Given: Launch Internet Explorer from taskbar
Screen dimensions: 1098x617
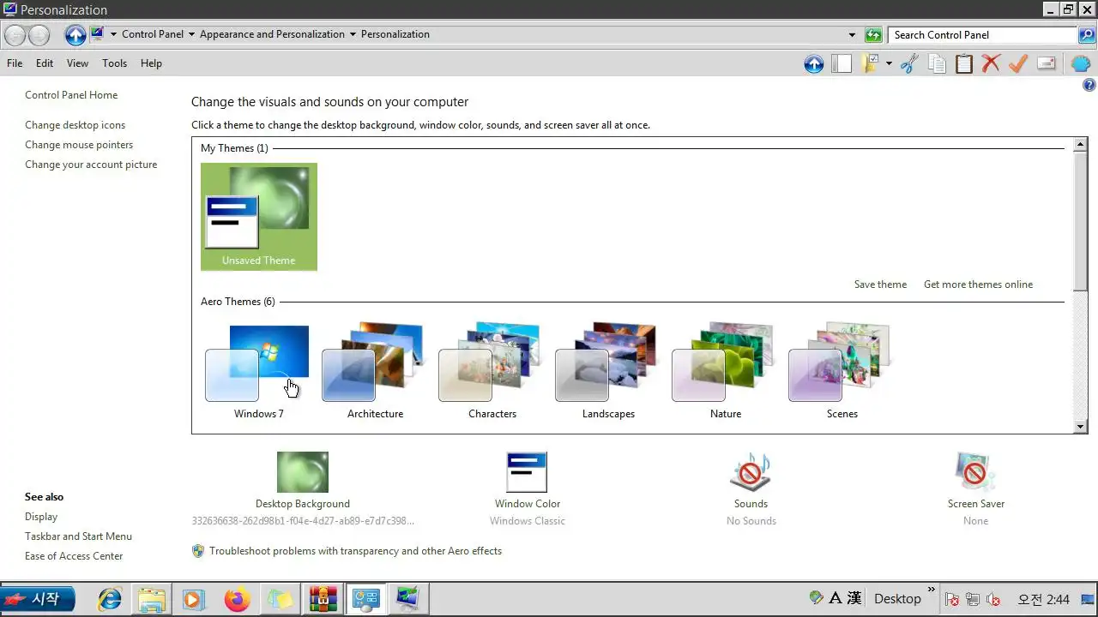Looking at the screenshot, I should [110, 599].
